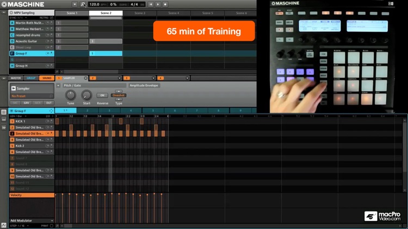This screenshot has height=229, width=408.
Task: Select KICK 1 sound slot number
Action: click(x=12, y=121)
